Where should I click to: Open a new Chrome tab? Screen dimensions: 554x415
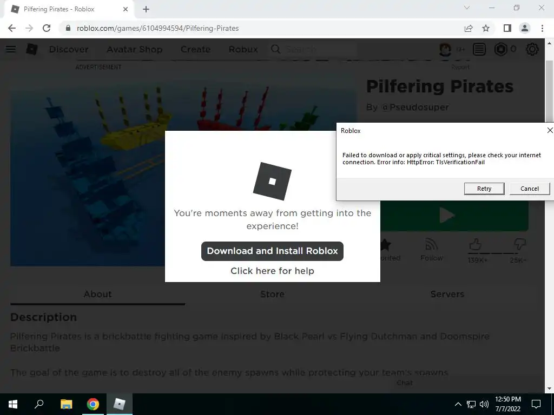click(146, 9)
